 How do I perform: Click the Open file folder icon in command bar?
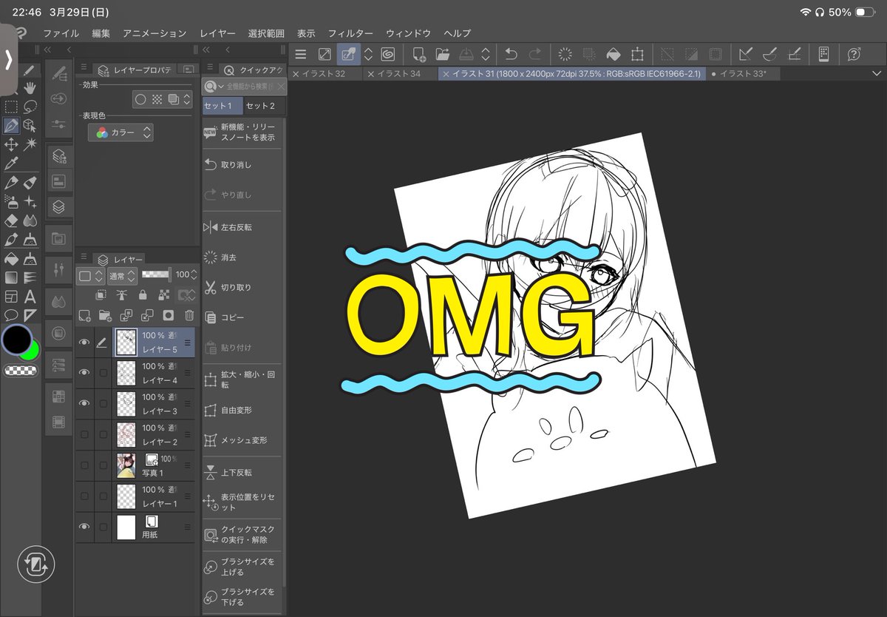(443, 54)
